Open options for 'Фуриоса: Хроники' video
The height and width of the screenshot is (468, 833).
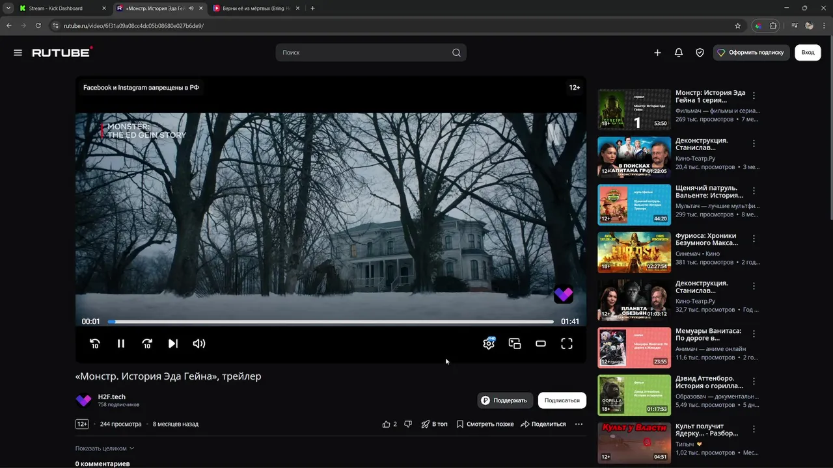point(754,239)
